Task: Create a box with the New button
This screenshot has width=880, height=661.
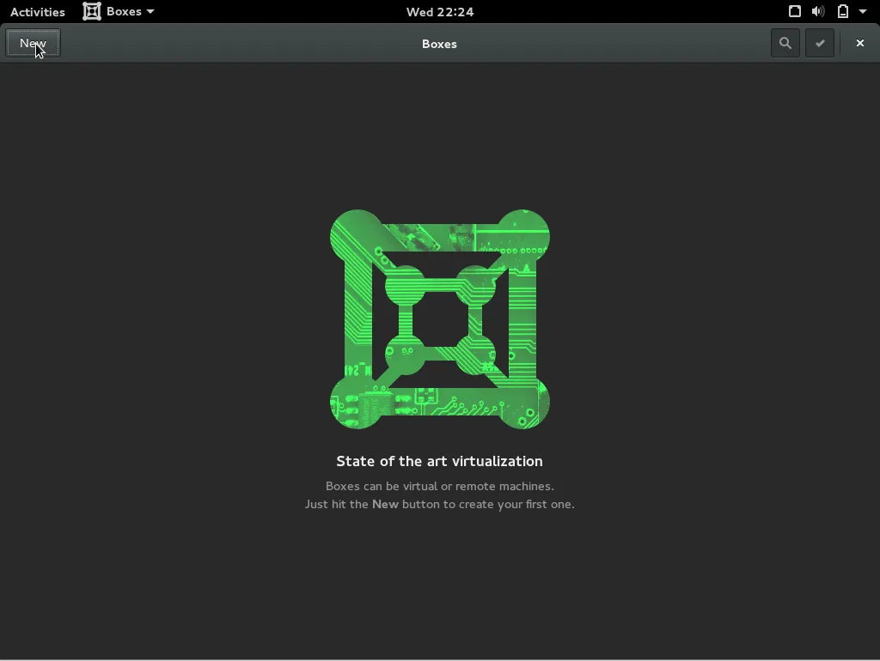Action: [33, 43]
